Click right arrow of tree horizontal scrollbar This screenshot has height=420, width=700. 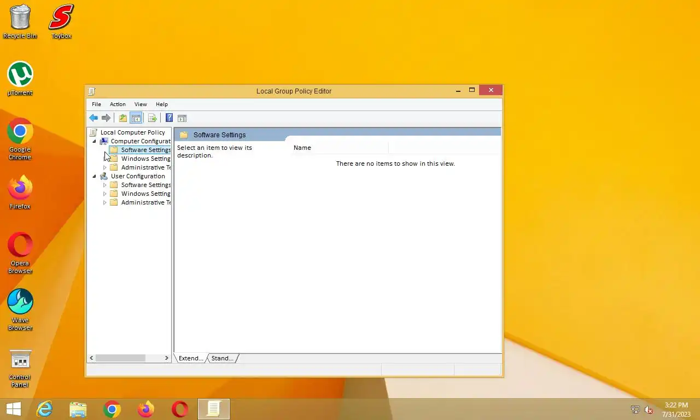coord(166,358)
